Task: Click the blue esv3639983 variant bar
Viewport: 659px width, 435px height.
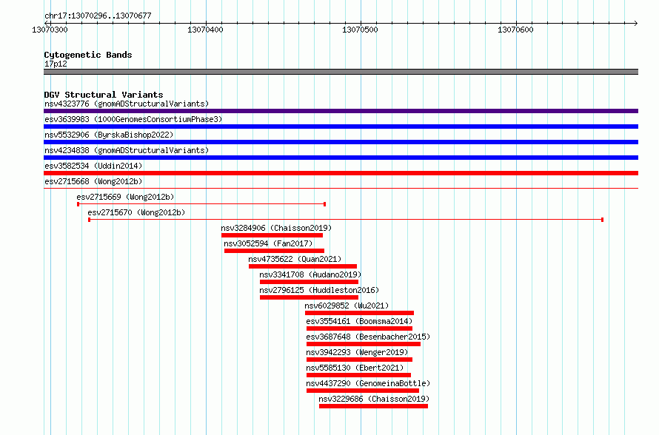Action: pyautogui.click(x=341, y=127)
